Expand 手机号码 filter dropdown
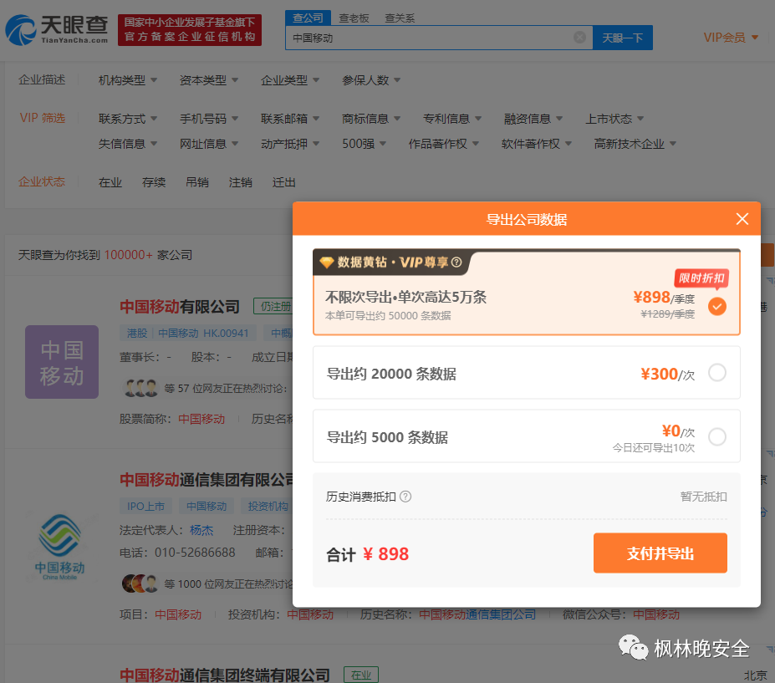This screenshot has width=775, height=683. click(x=208, y=119)
